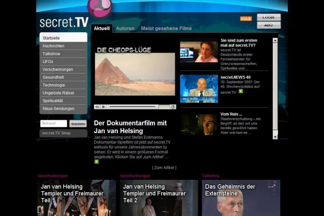Open Nachrichten menu item
Viewport: 324px width, 216px height.
[x=63, y=46]
